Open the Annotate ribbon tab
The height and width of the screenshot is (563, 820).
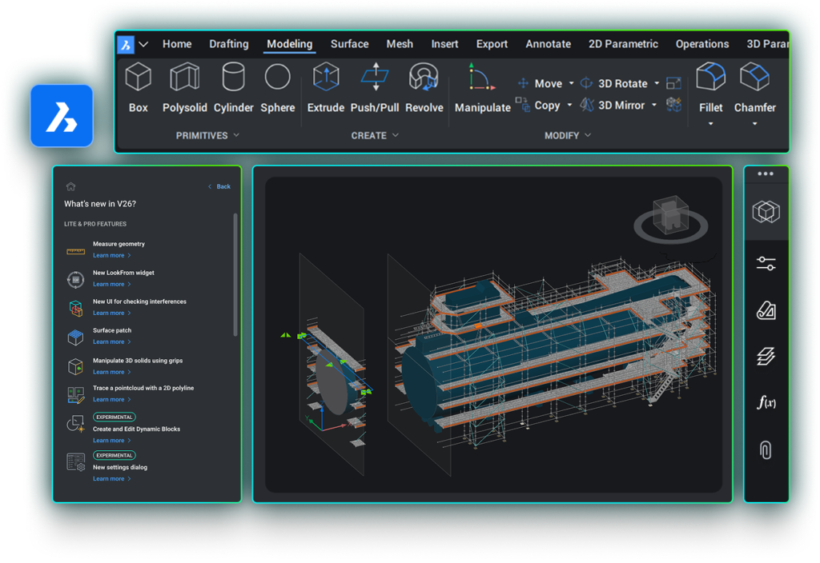click(x=548, y=44)
